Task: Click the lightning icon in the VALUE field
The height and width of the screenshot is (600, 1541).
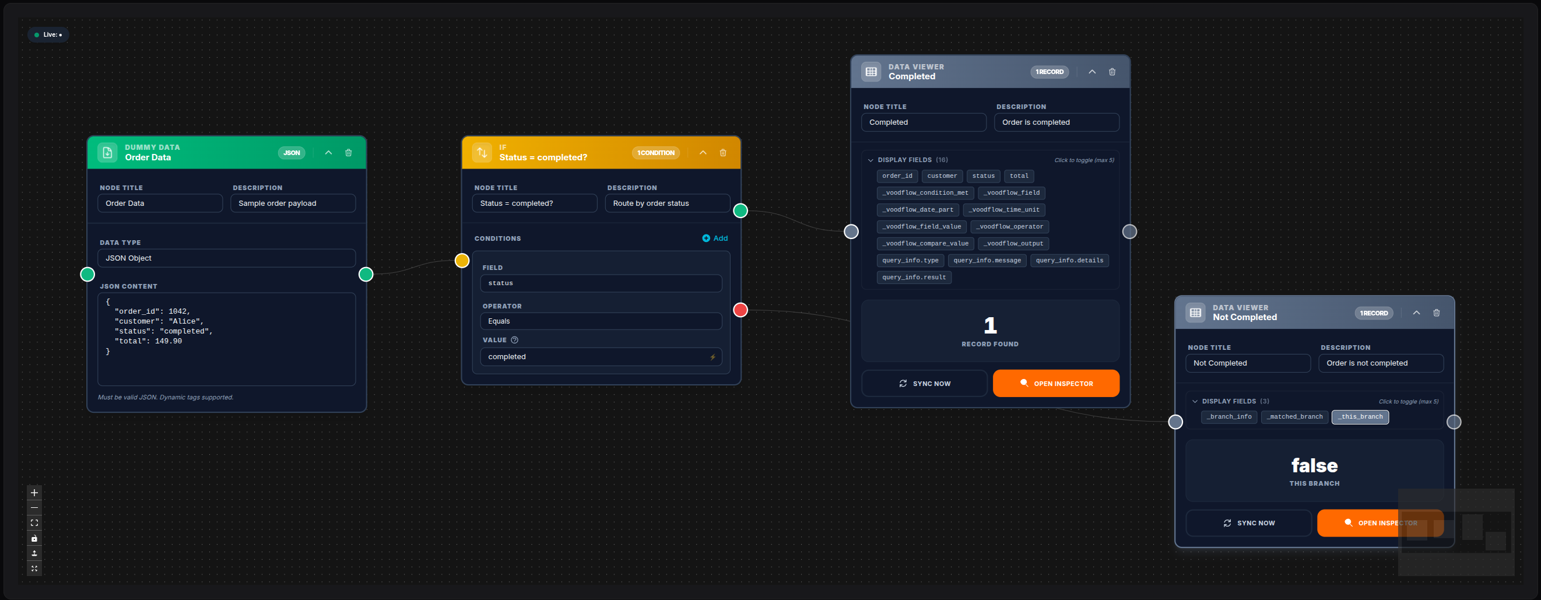Action: tap(712, 356)
